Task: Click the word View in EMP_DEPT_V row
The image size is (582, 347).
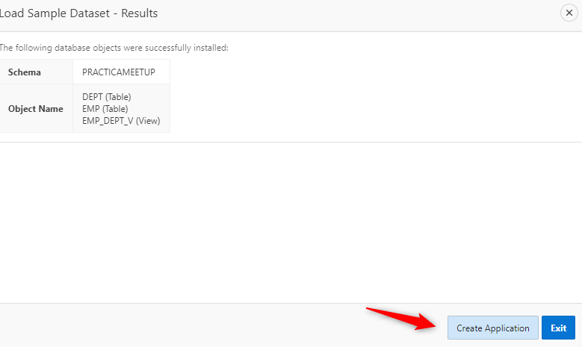Action: tap(148, 121)
